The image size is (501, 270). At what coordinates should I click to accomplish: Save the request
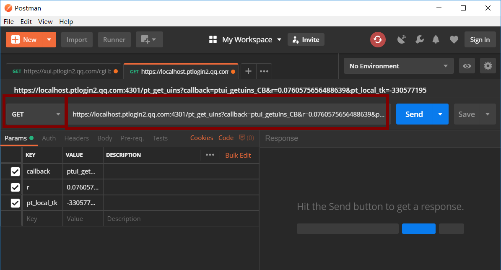tap(467, 114)
